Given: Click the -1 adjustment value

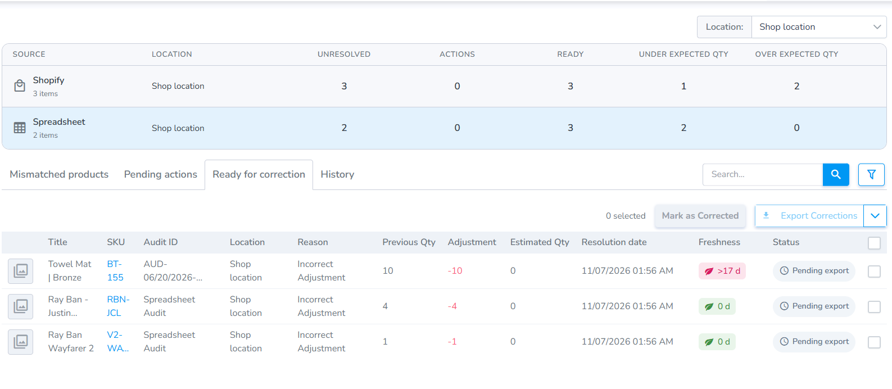Looking at the screenshot, I should (452, 342).
